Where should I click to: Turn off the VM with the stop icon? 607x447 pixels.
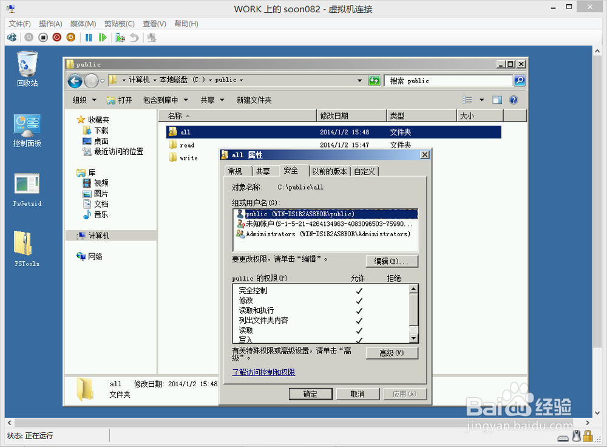[43, 38]
